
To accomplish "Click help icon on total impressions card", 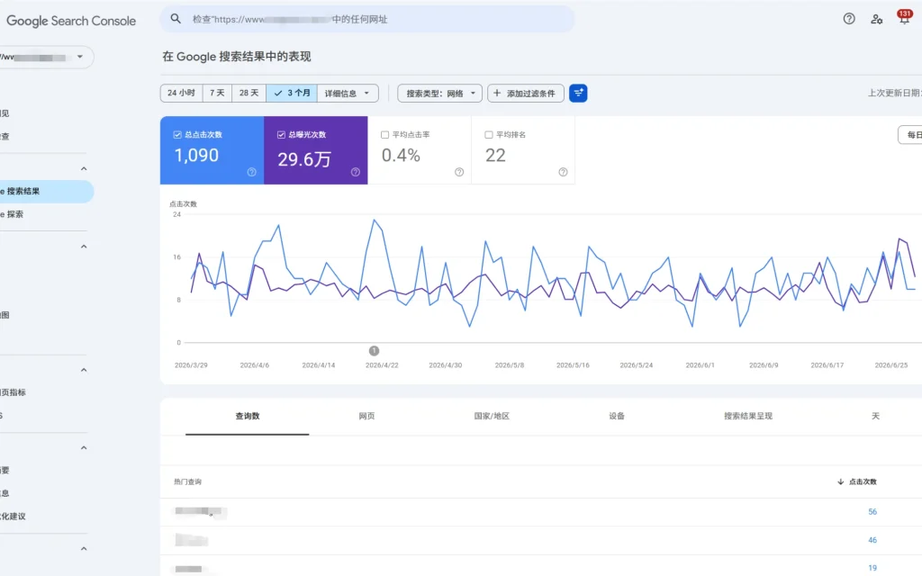I will [x=355, y=172].
